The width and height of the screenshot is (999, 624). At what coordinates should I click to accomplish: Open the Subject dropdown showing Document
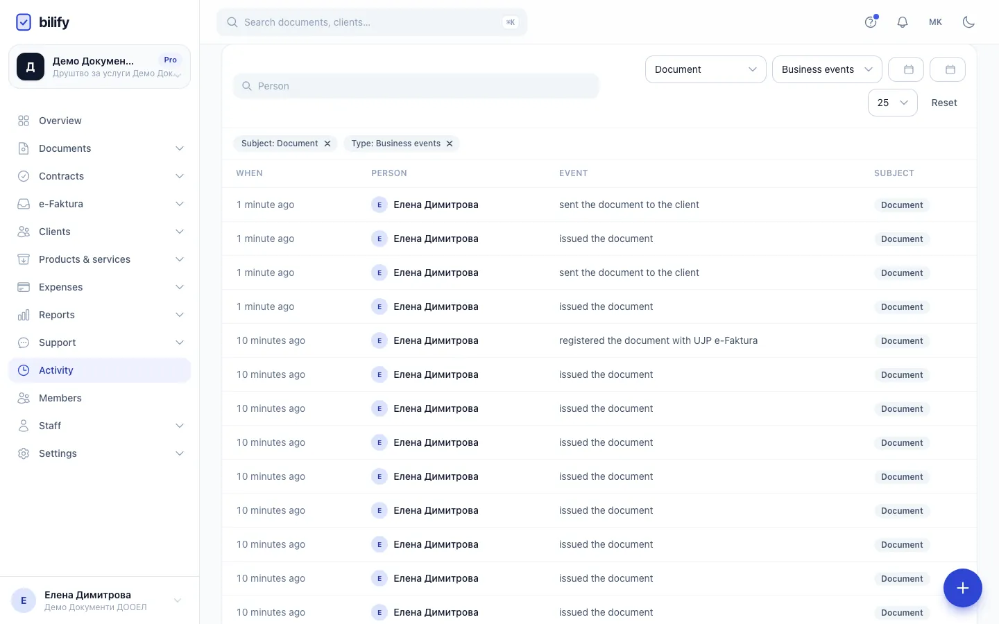click(706, 69)
